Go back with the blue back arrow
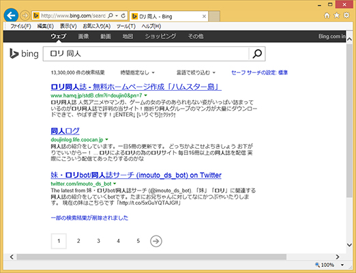 pos(11,16)
